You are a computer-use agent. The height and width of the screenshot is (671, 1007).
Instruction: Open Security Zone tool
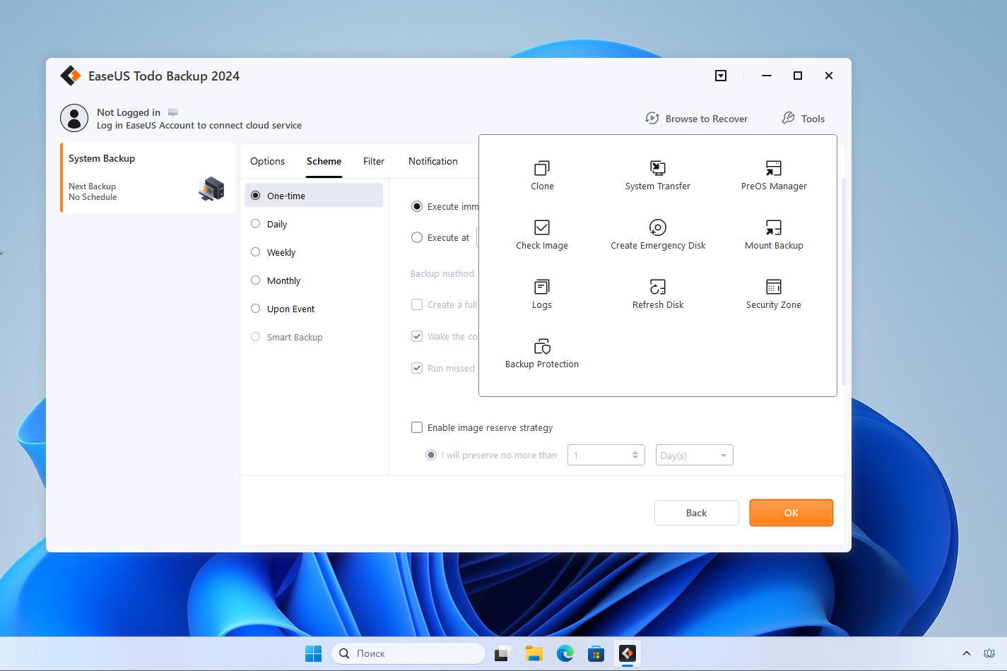[x=774, y=294]
